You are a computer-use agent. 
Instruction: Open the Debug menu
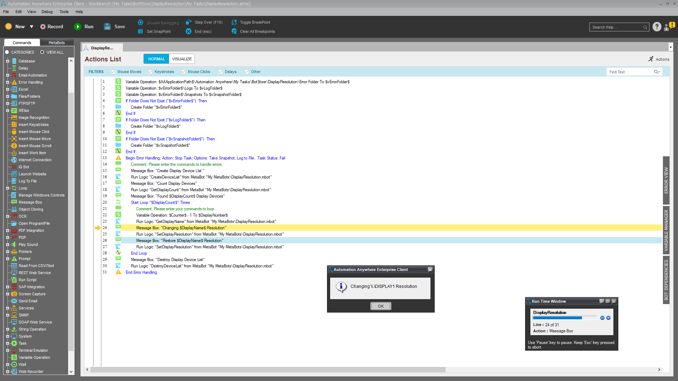click(47, 12)
